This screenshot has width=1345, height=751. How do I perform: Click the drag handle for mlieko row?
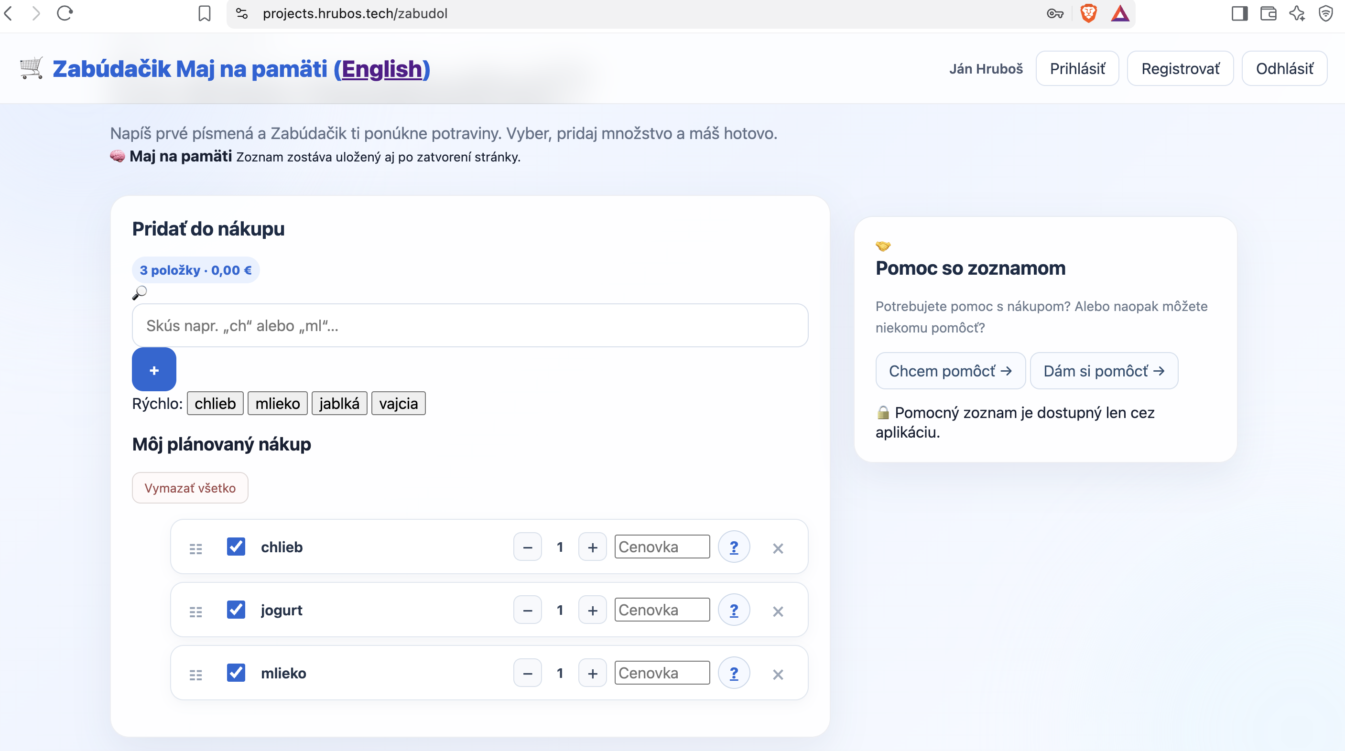tap(196, 675)
